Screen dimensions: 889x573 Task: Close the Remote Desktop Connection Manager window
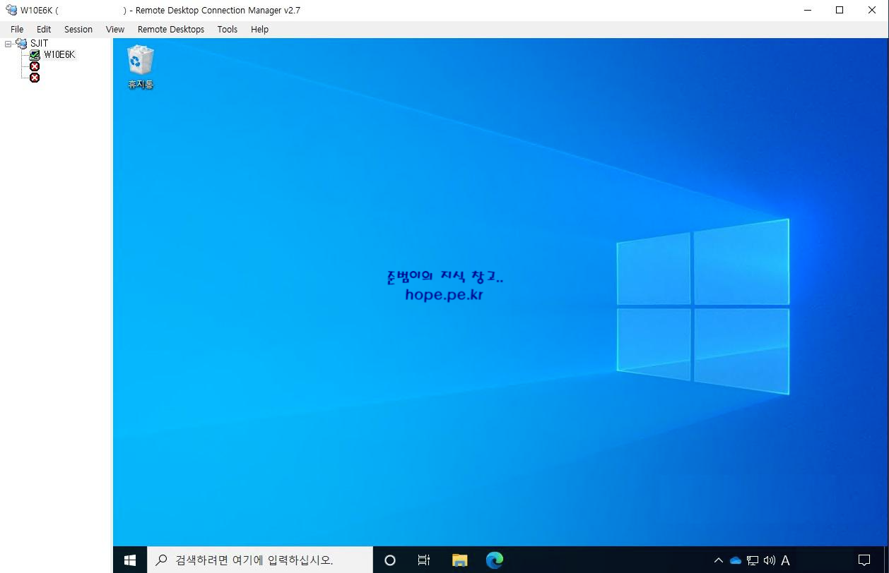coord(872,11)
